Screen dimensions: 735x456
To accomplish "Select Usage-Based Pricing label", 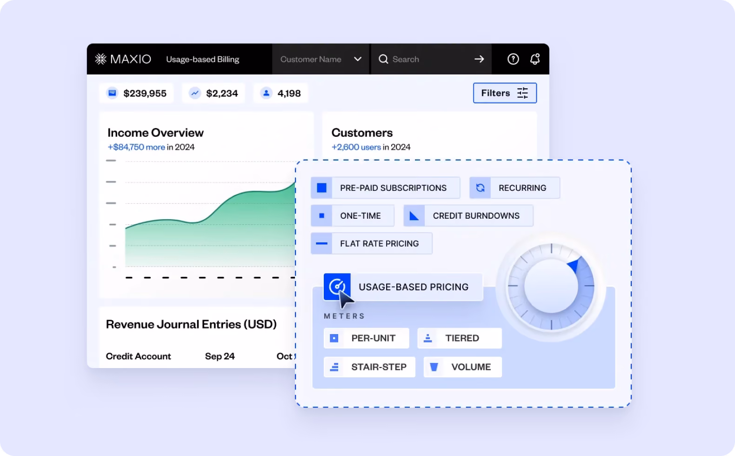I will point(414,287).
